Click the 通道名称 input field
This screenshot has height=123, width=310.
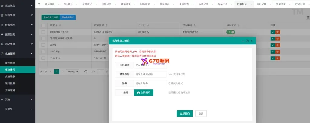coord(150,74)
